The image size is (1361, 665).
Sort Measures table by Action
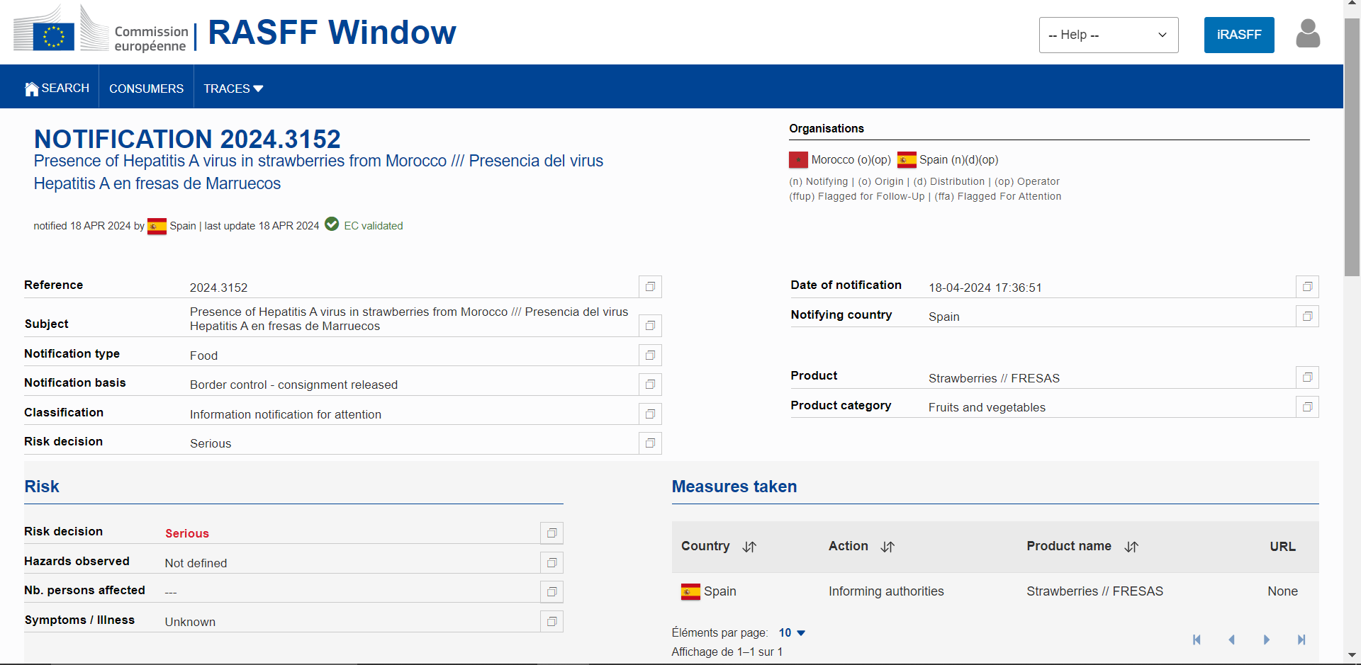(887, 547)
